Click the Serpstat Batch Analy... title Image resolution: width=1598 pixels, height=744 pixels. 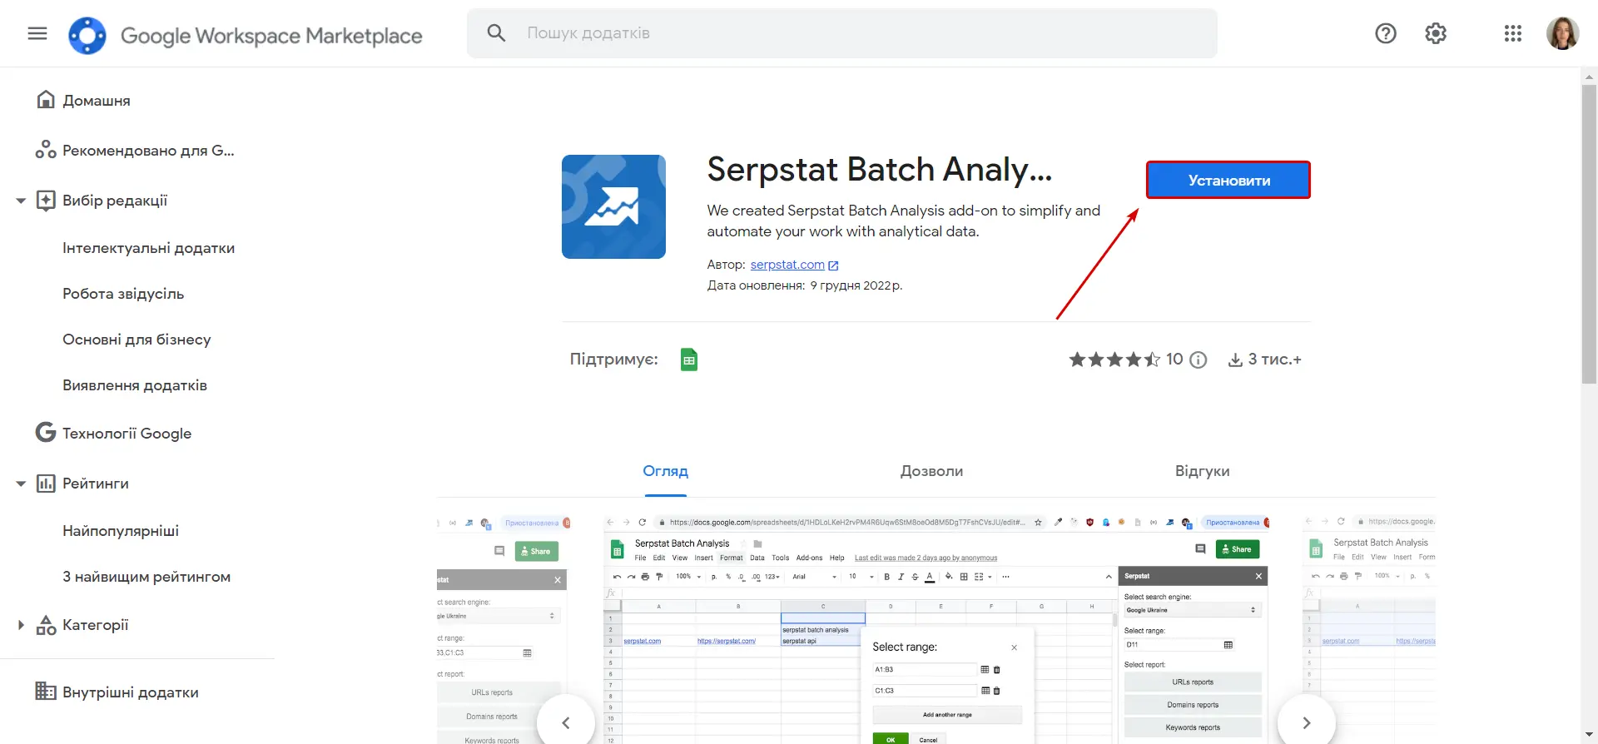[x=880, y=170]
